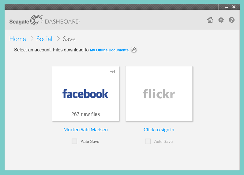244x175 pixels.
Task: Enable Auto Save for Facebook account
Action: 74,141
